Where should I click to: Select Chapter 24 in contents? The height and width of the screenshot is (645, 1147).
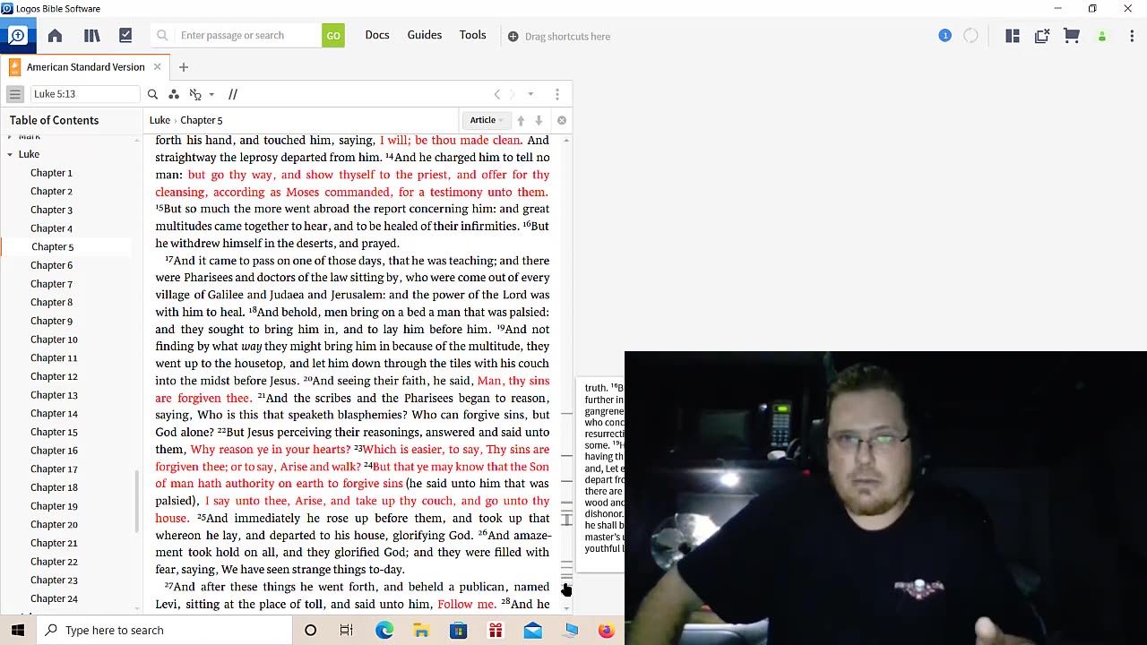click(54, 598)
